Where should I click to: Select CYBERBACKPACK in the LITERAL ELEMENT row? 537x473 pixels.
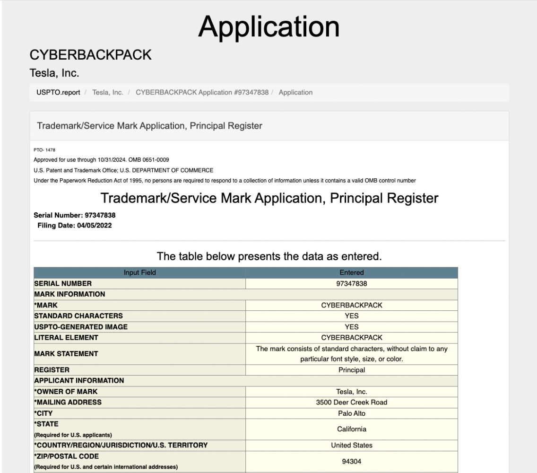point(352,338)
